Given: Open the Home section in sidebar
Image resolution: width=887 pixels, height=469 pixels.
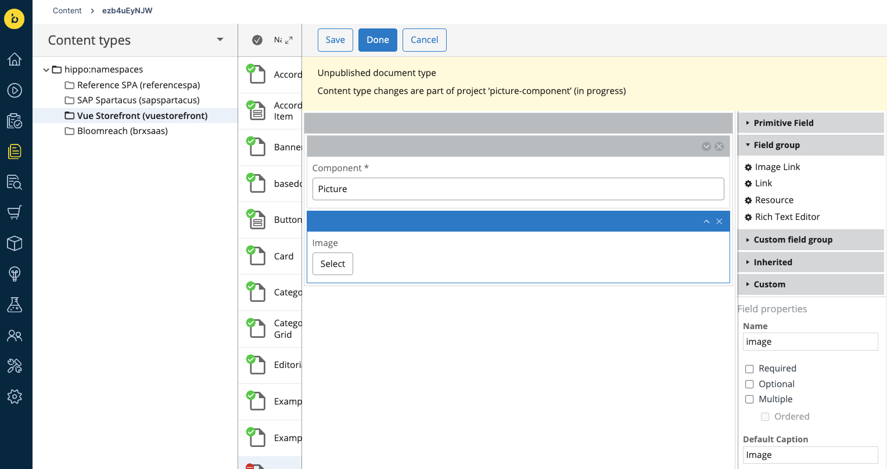Looking at the screenshot, I should (15, 59).
